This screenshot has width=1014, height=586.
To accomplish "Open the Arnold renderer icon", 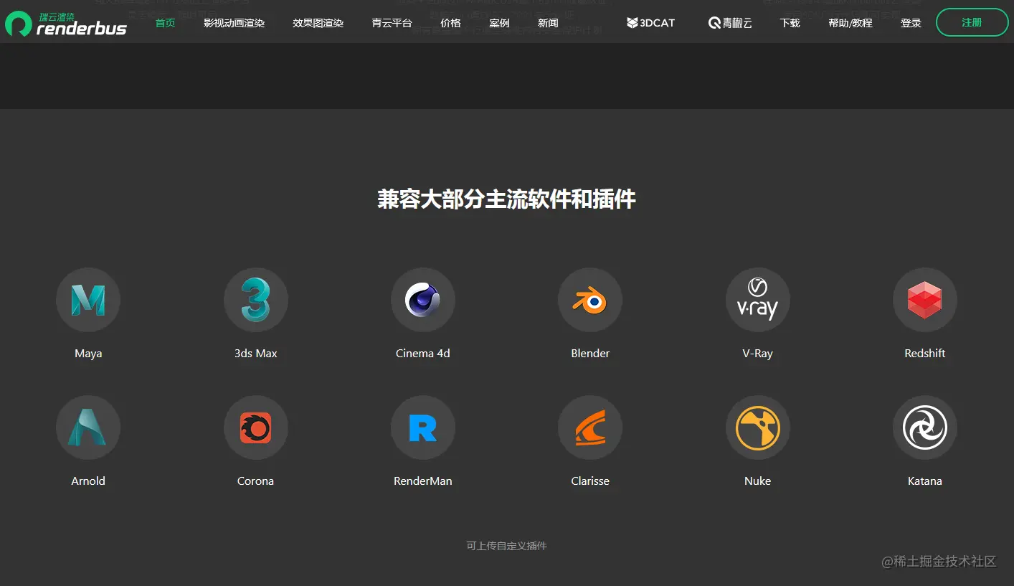I will tap(88, 427).
